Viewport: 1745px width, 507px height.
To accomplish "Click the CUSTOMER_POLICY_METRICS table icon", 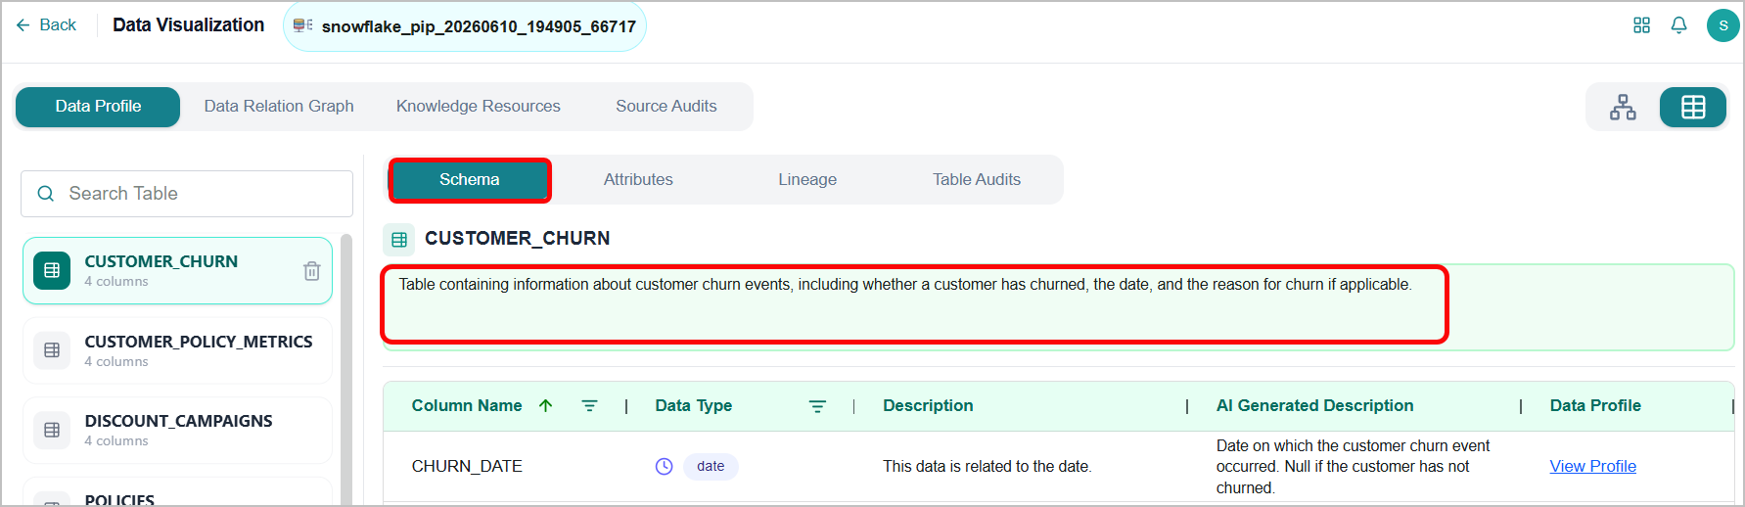I will (x=52, y=350).
